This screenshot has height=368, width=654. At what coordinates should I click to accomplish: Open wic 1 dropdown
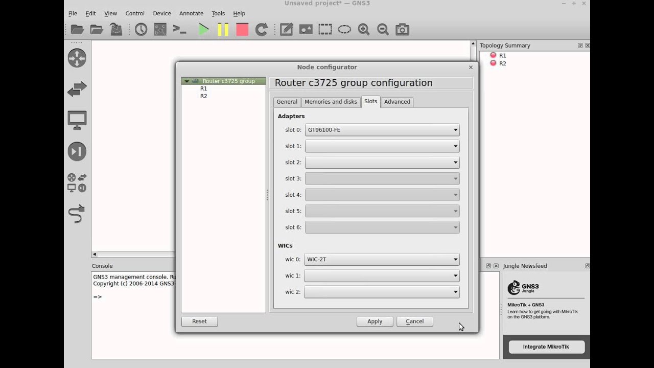click(x=382, y=276)
